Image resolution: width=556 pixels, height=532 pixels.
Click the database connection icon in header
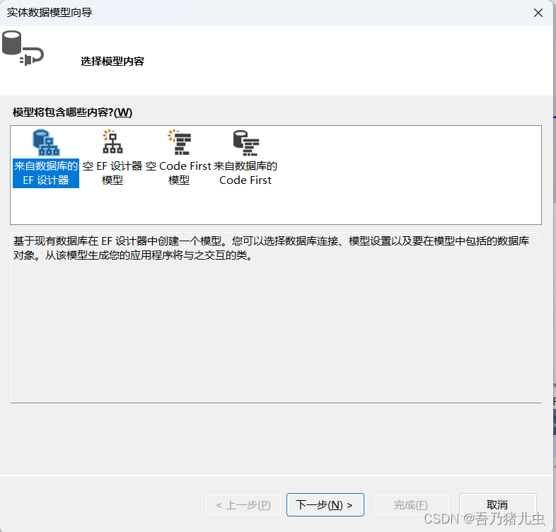(23, 48)
